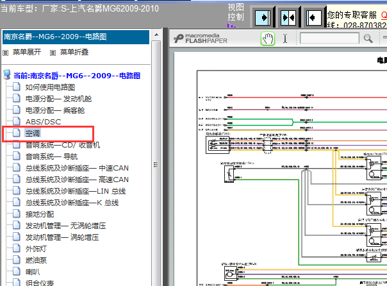Click the FlashPaper search text field
The image size is (387, 286).
pyautogui.click(x=329, y=38)
